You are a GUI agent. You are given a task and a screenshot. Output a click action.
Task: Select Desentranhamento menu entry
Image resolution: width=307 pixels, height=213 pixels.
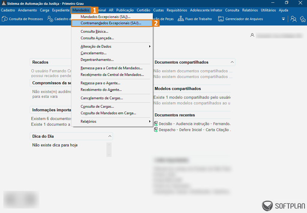[112, 60]
